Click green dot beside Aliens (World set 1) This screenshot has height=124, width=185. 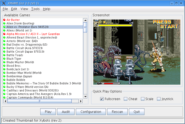click(x=4, y=30)
